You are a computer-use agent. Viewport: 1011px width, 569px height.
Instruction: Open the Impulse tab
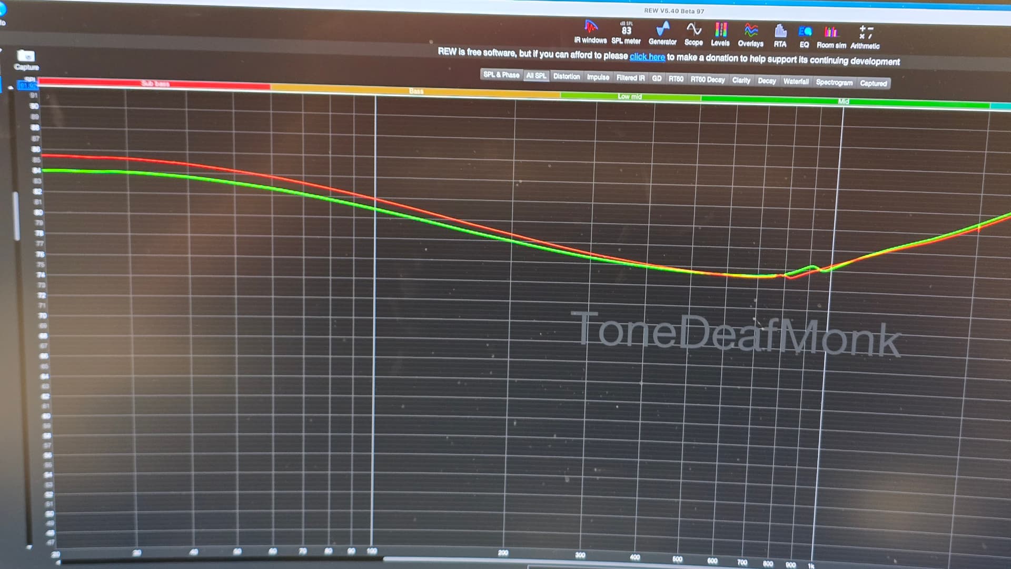pyautogui.click(x=598, y=77)
